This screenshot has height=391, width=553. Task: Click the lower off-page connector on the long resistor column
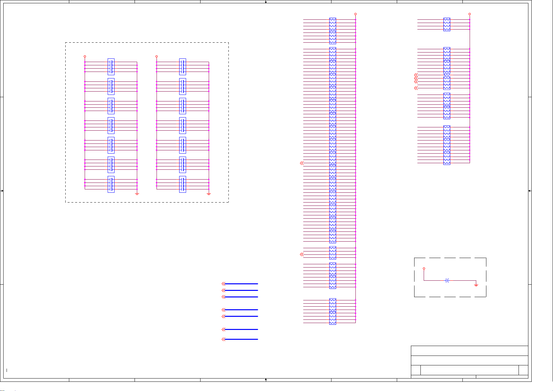tap(302, 254)
